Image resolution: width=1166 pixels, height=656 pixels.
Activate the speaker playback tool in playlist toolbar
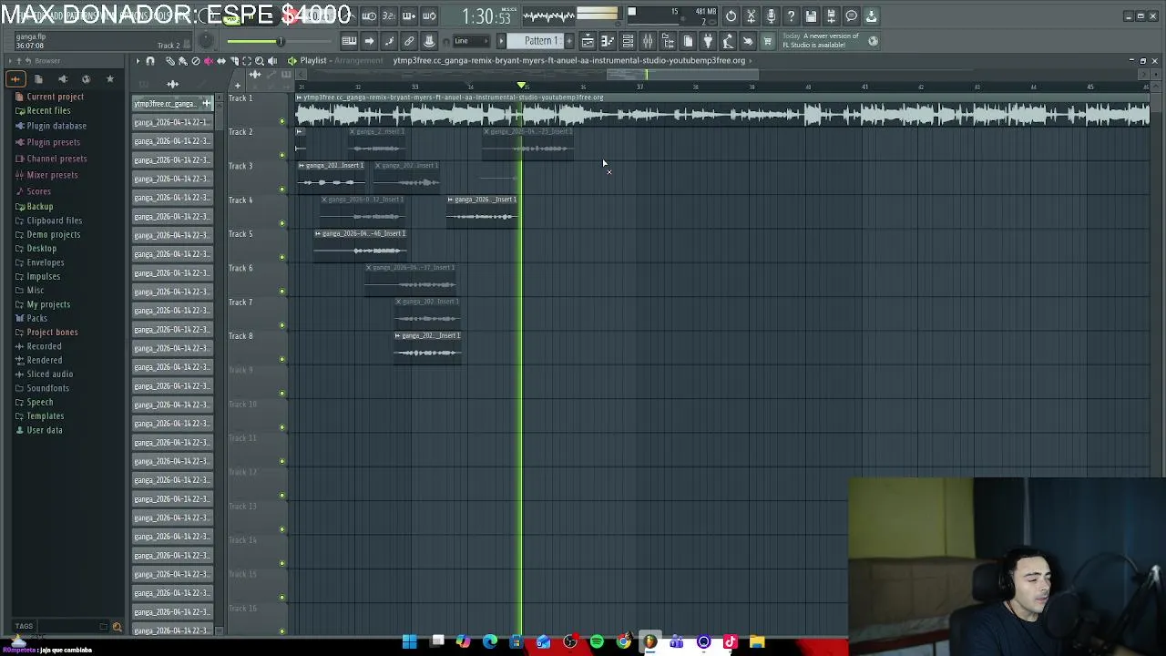pyautogui.click(x=272, y=61)
